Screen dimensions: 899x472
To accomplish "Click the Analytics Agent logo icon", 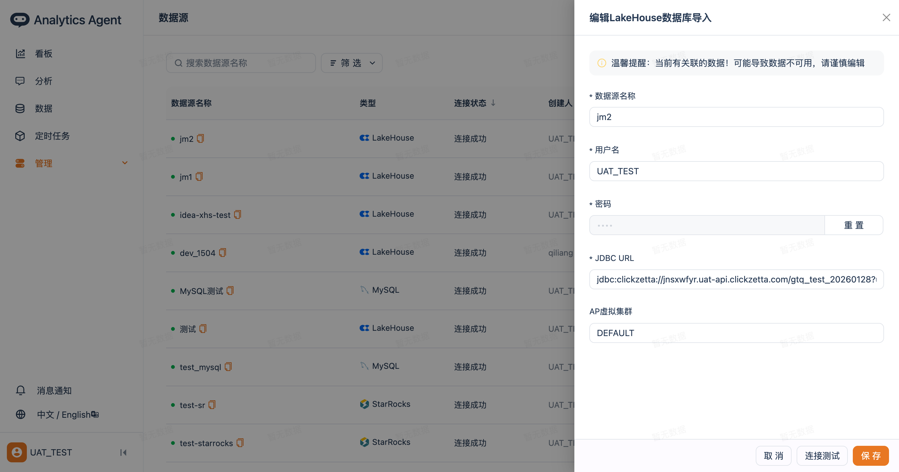I will pyautogui.click(x=20, y=20).
